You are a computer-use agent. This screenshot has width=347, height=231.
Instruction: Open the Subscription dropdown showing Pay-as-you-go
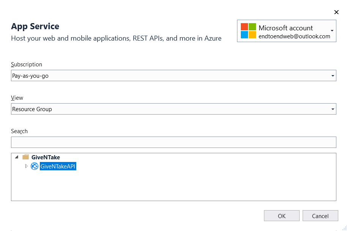174,76
